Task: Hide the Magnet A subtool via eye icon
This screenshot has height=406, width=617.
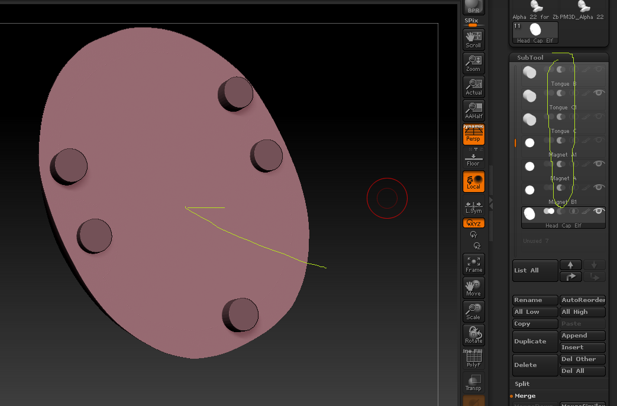Action: coord(599,164)
